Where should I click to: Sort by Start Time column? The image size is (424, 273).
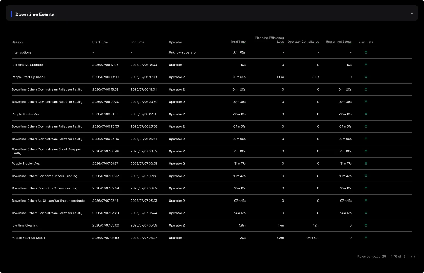(x=100, y=42)
